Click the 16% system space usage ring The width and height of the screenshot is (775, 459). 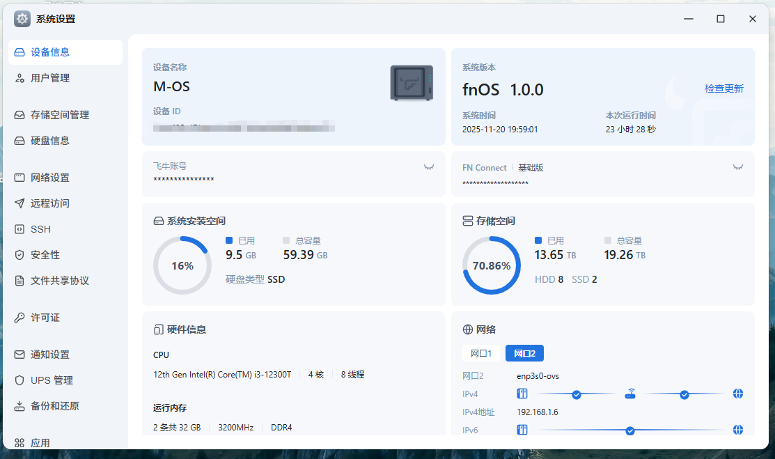182,265
